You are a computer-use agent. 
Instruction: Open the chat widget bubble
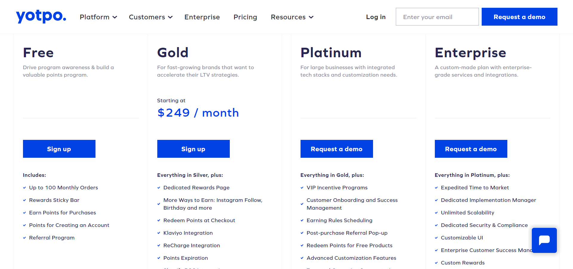pos(544,240)
